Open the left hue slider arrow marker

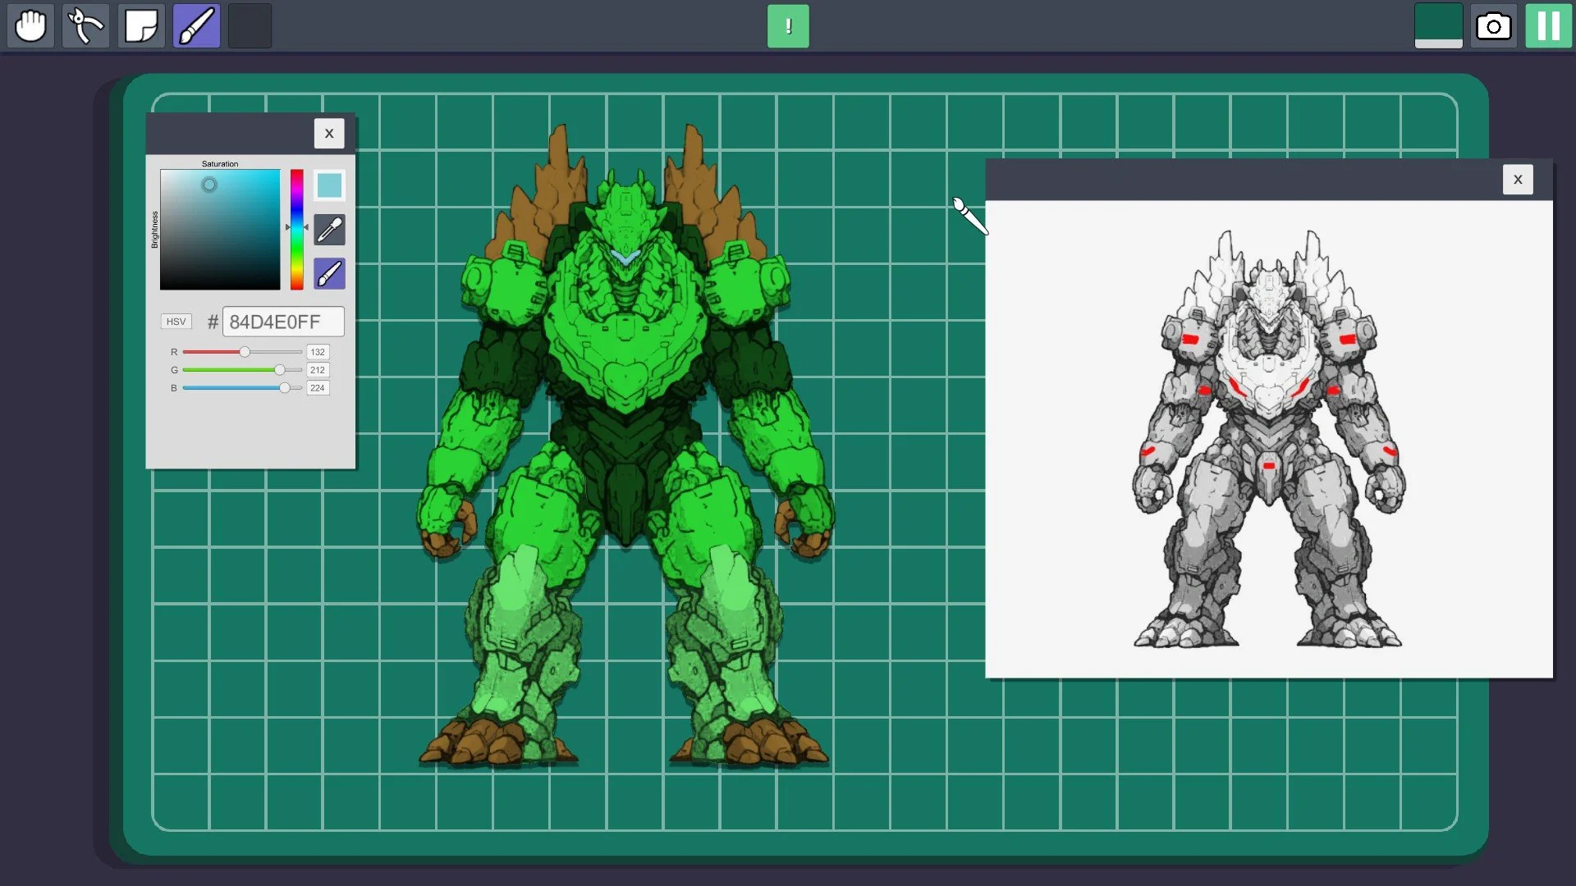click(x=287, y=226)
